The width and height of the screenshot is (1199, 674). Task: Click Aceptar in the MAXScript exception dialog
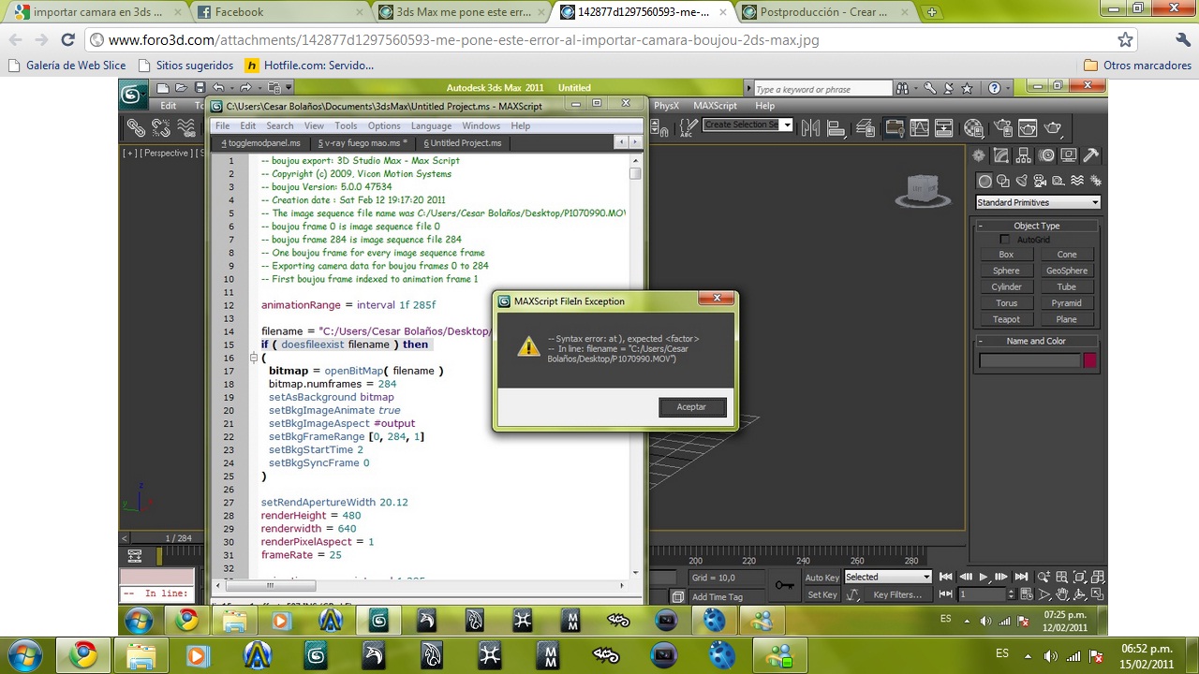(691, 406)
